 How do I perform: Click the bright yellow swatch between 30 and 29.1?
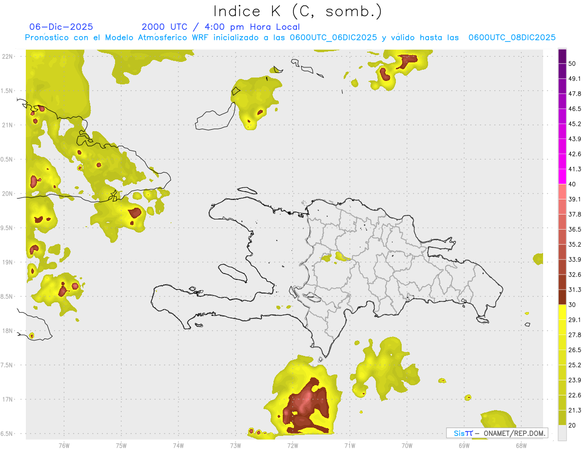click(x=562, y=312)
